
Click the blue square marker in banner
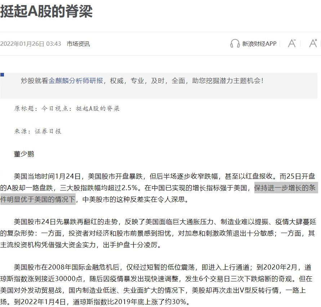pos(2,75)
